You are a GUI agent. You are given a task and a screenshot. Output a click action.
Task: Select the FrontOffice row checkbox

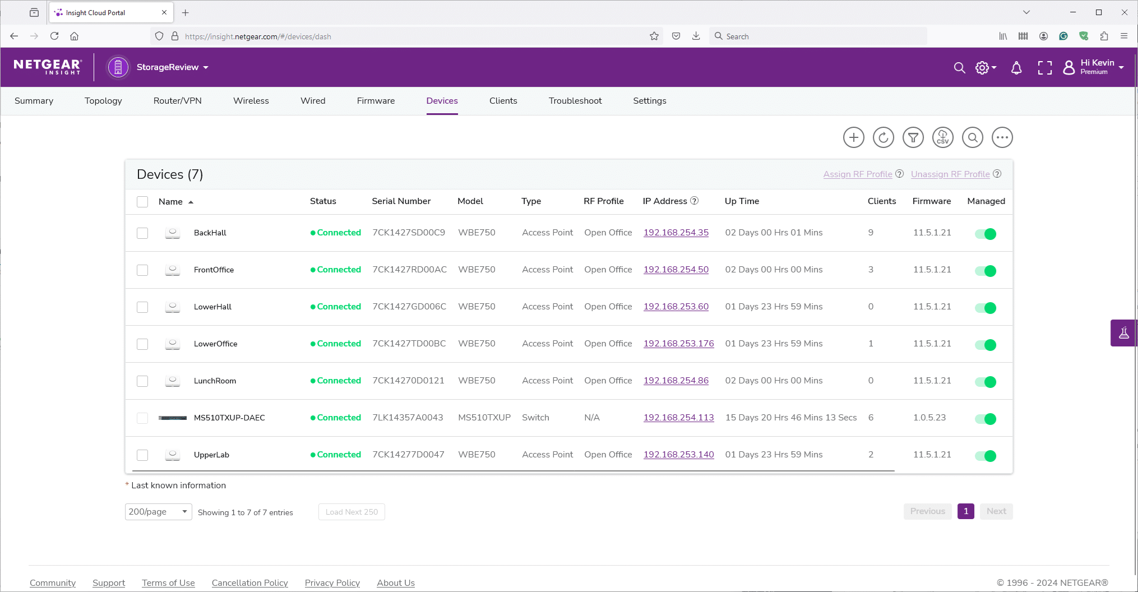pyautogui.click(x=142, y=270)
